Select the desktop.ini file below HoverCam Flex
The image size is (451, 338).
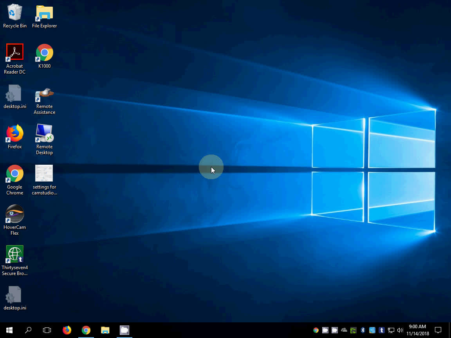click(14, 294)
